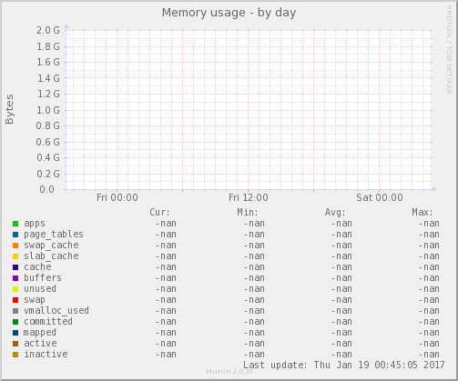The width and height of the screenshot is (458, 381).
Task: Click the 'apps' legend label
Action: pyautogui.click(x=35, y=224)
